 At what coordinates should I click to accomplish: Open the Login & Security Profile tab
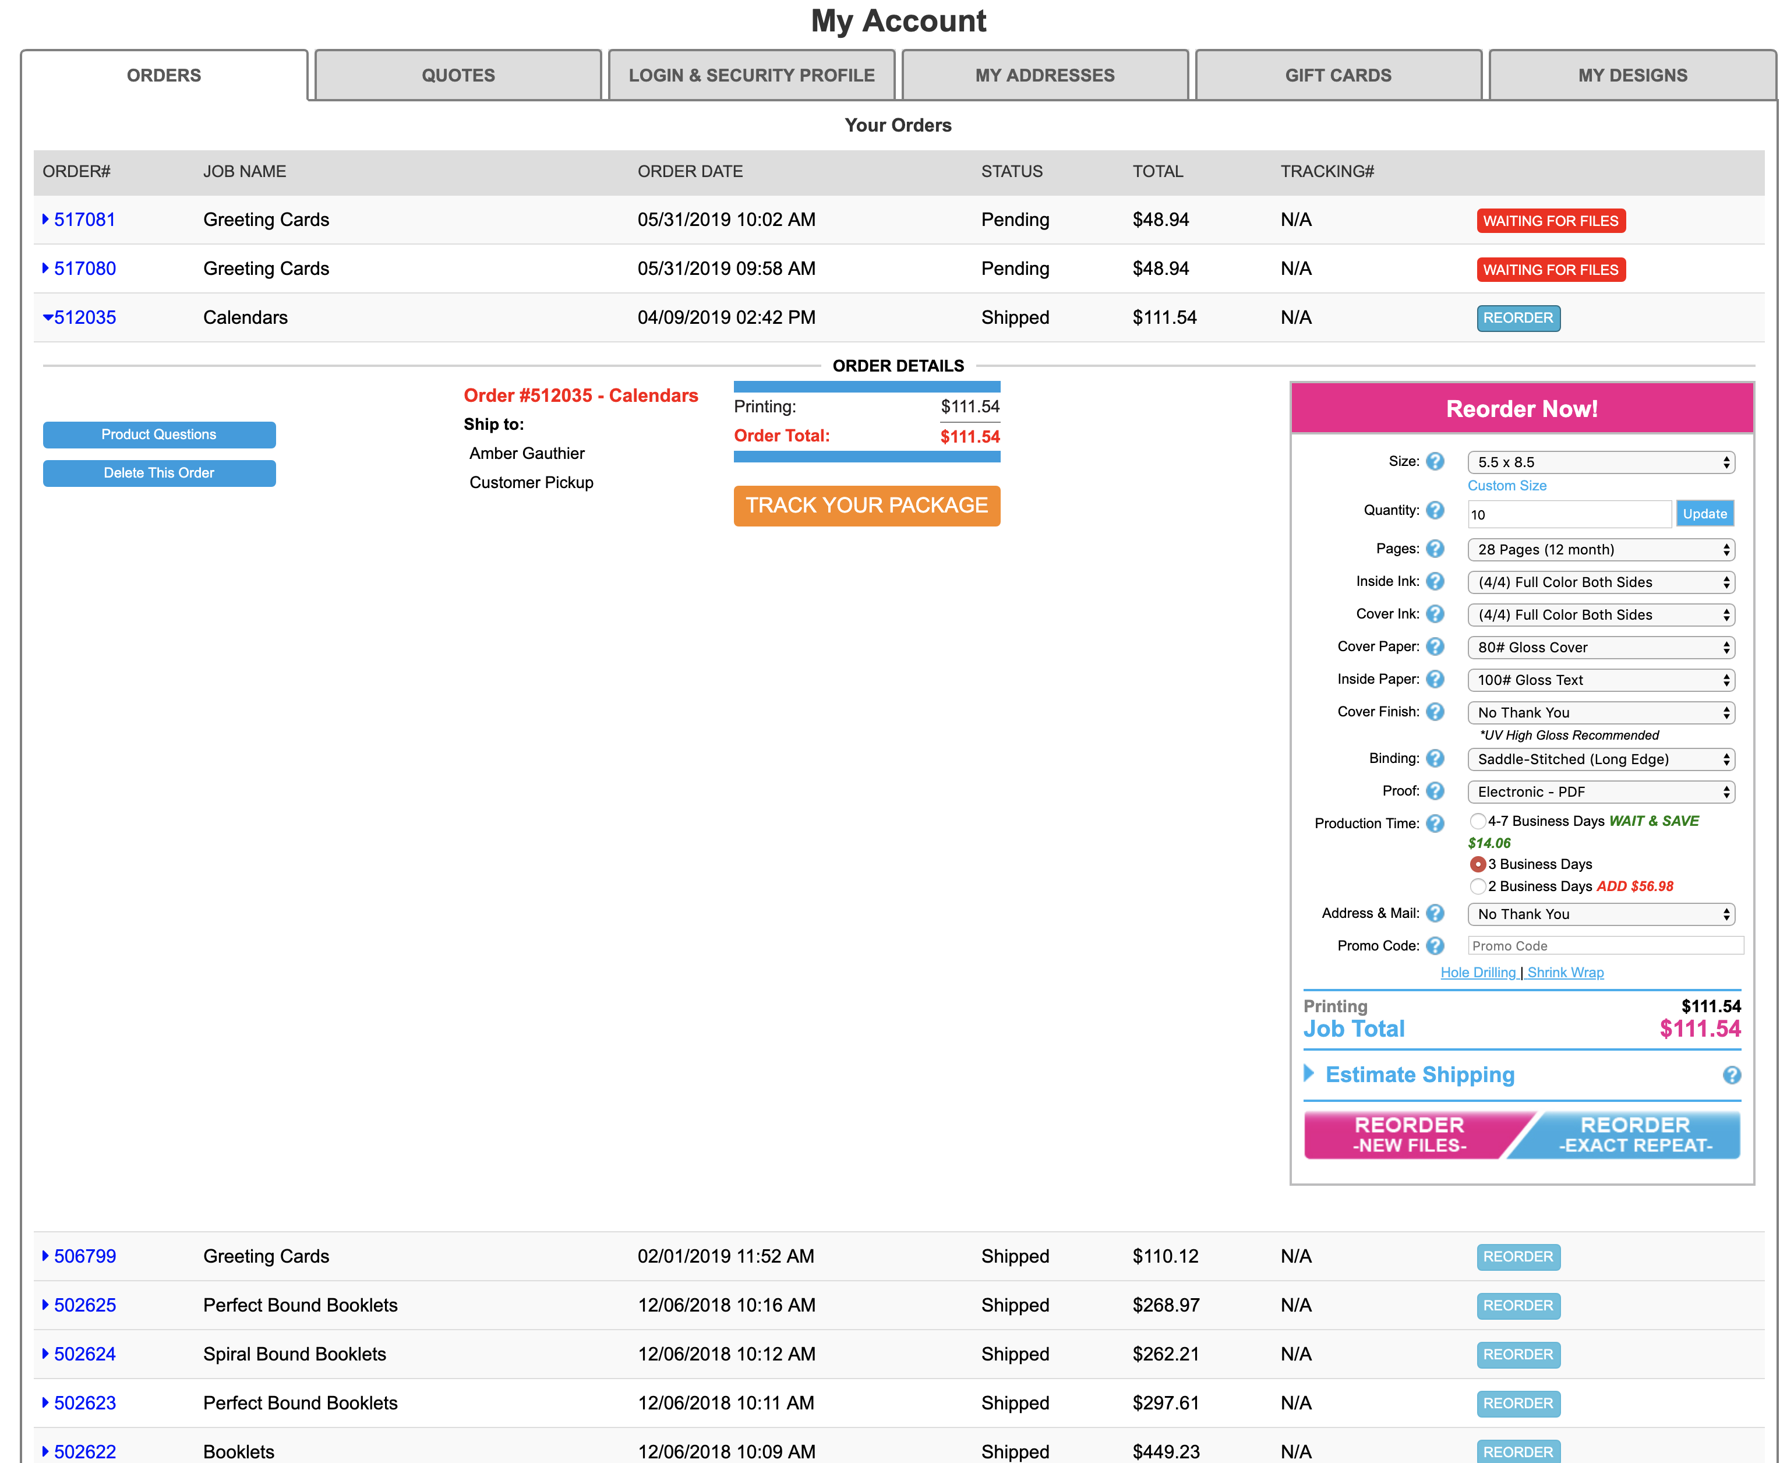(x=752, y=75)
